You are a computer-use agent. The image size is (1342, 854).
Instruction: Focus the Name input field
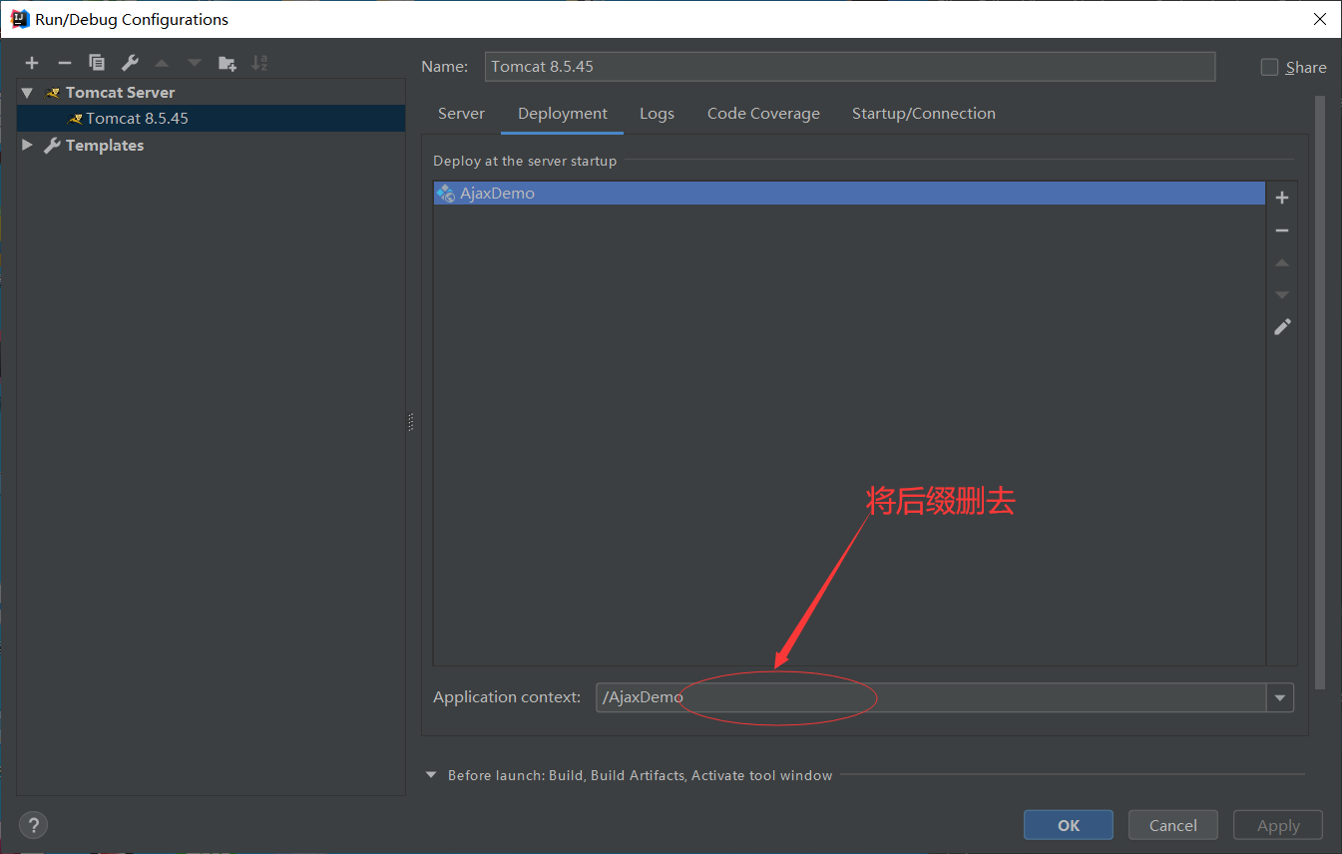(x=850, y=67)
